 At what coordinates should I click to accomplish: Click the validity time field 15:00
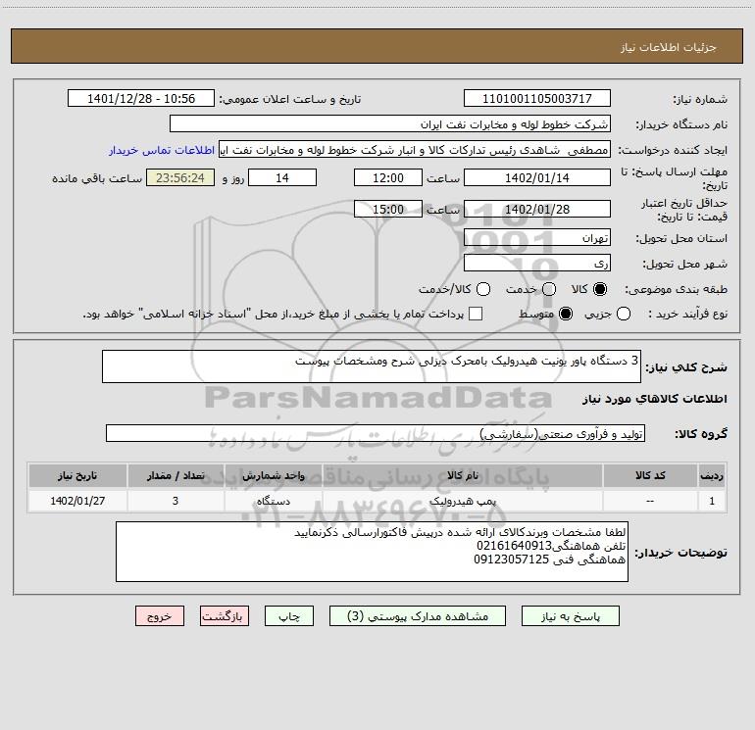click(388, 210)
